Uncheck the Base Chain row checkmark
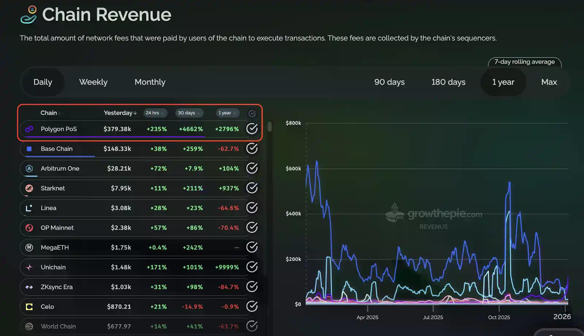Screen dimensions: 584x336 (252, 149)
